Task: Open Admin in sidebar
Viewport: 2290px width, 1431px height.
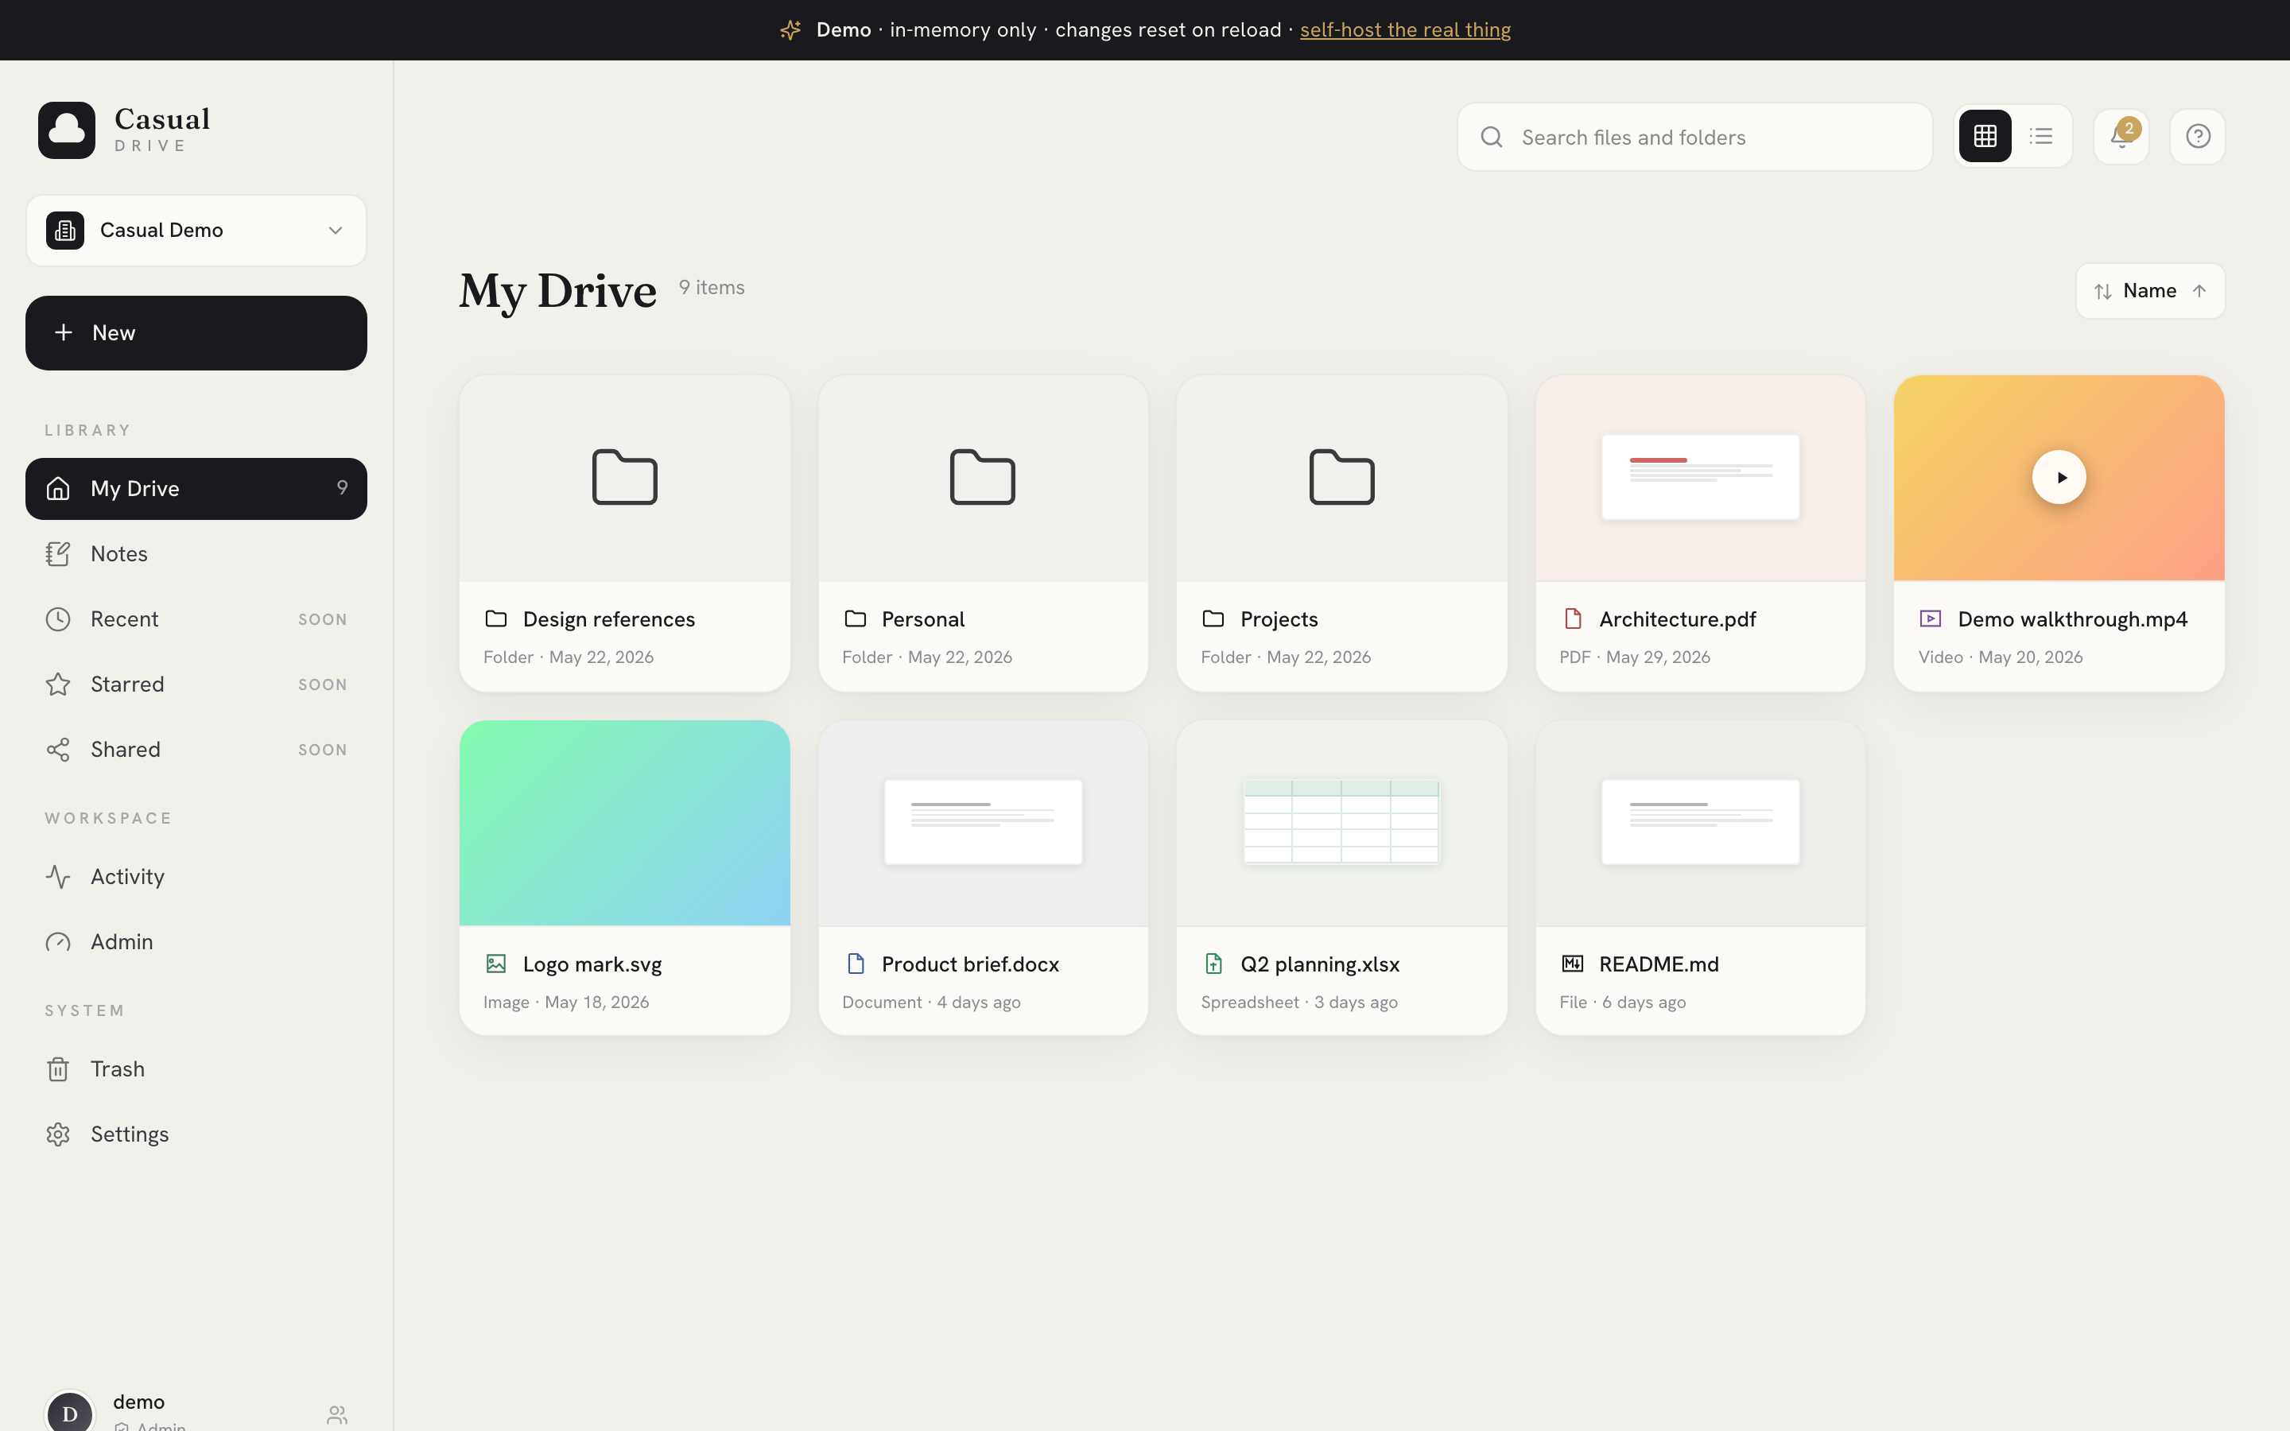Action: 196,942
